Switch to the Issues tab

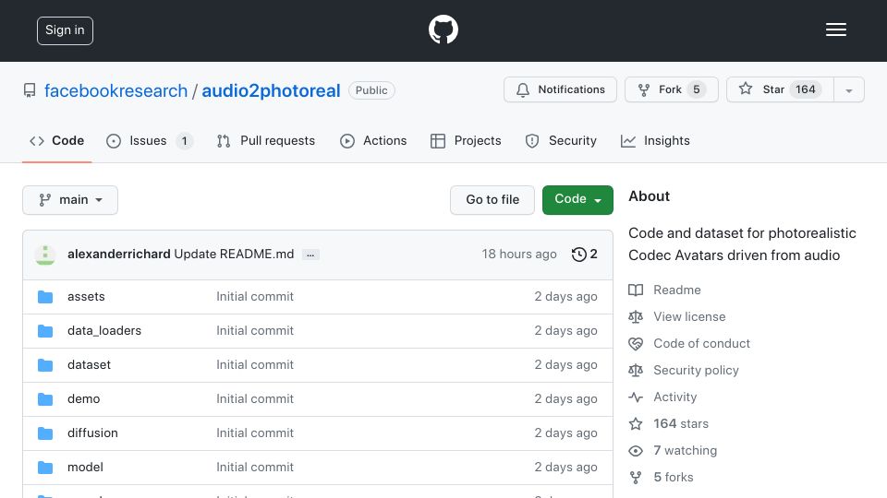150,140
